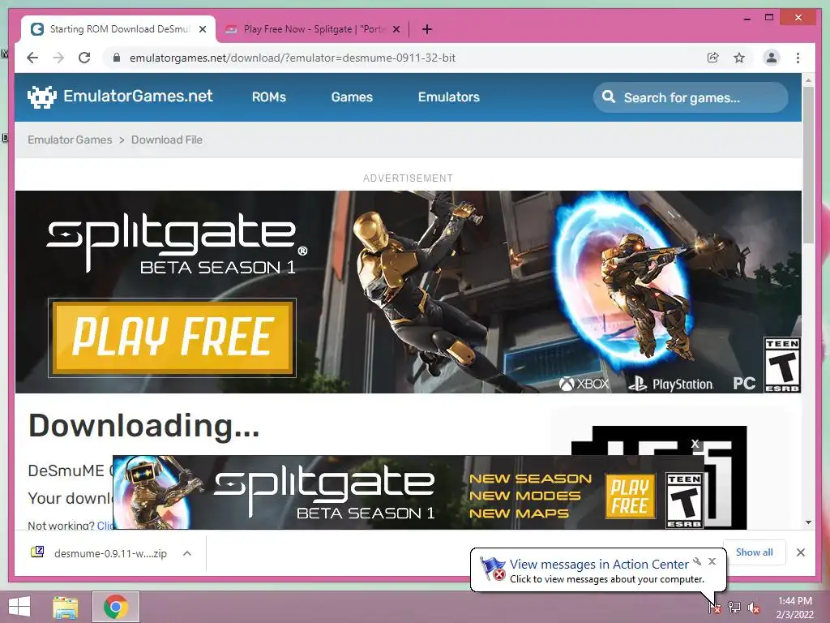Viewport: 830px width, 623px height.
Task: Open a new tab with the plus button
Action: click(x=427, y=29)
